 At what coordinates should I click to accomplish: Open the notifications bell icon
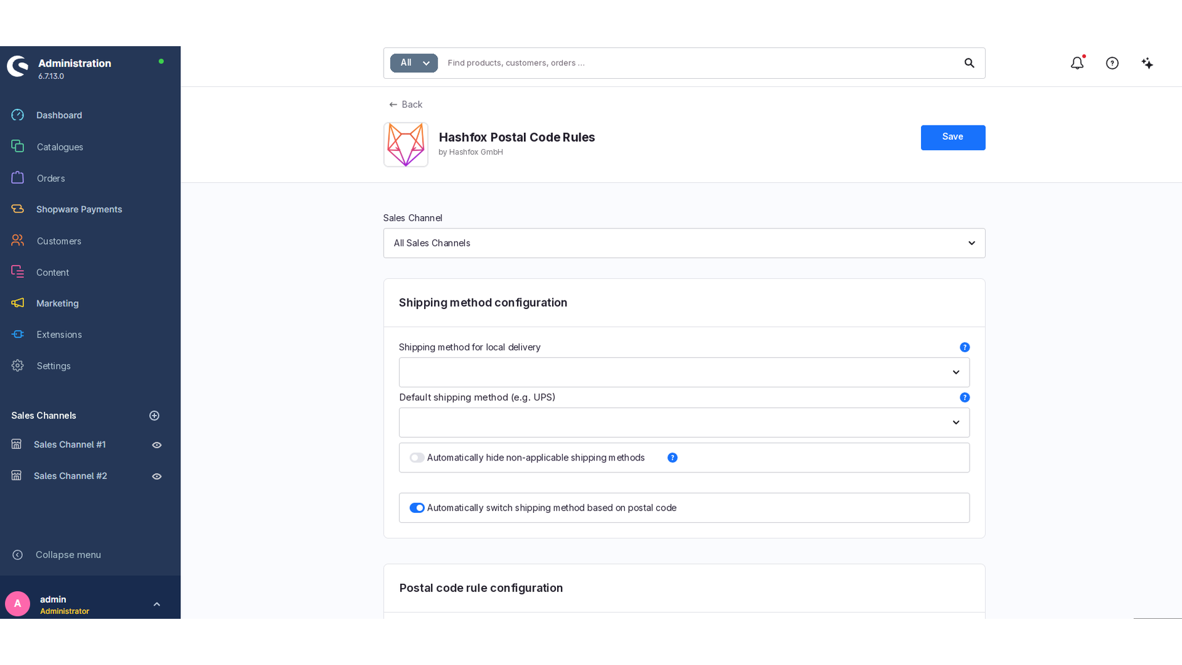[x=1077, y=63]
